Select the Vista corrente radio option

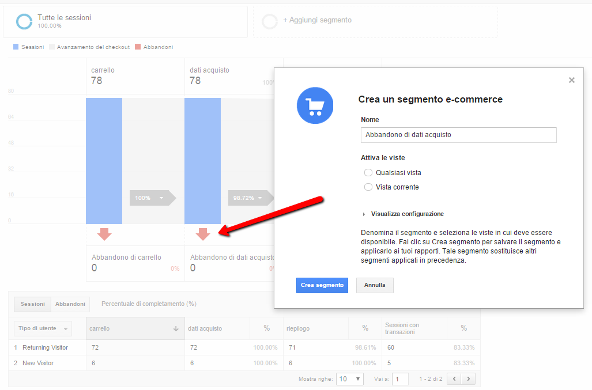click(x=368, y=187)
